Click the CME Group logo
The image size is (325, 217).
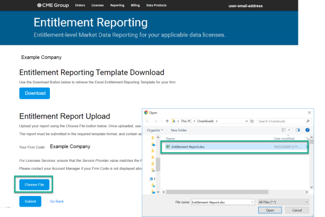click(x=53, y=5)
